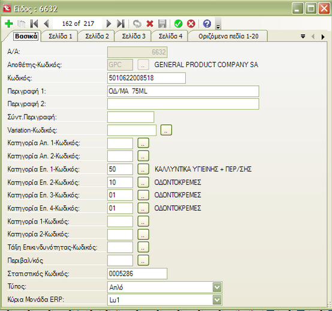Click the floppy disk save icon

click(162, 23)
